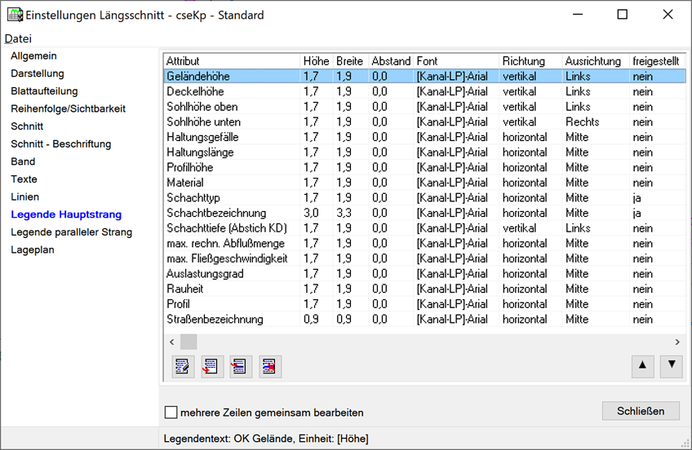Screen dimensions: 692x450
Task: Click the Schließen button
Action: click(x=641, y=411)
